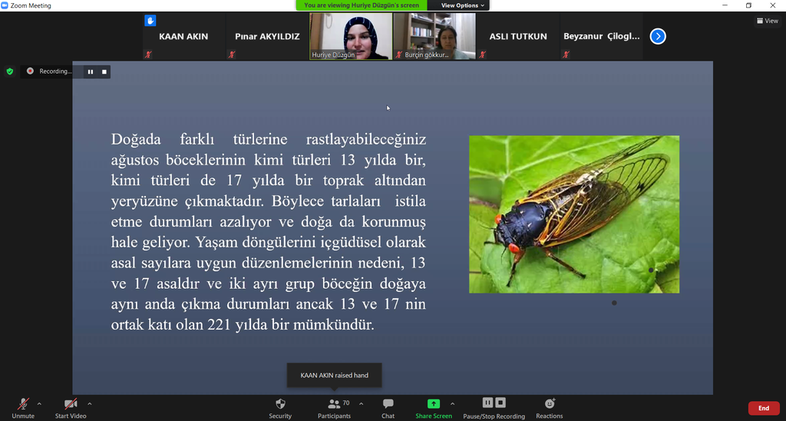Image resolution: width=786 pixels, height=421 pixels.
Task: Open audio options arrow next to Unmute
Action: pyautogui.click(x=39, y=404)
